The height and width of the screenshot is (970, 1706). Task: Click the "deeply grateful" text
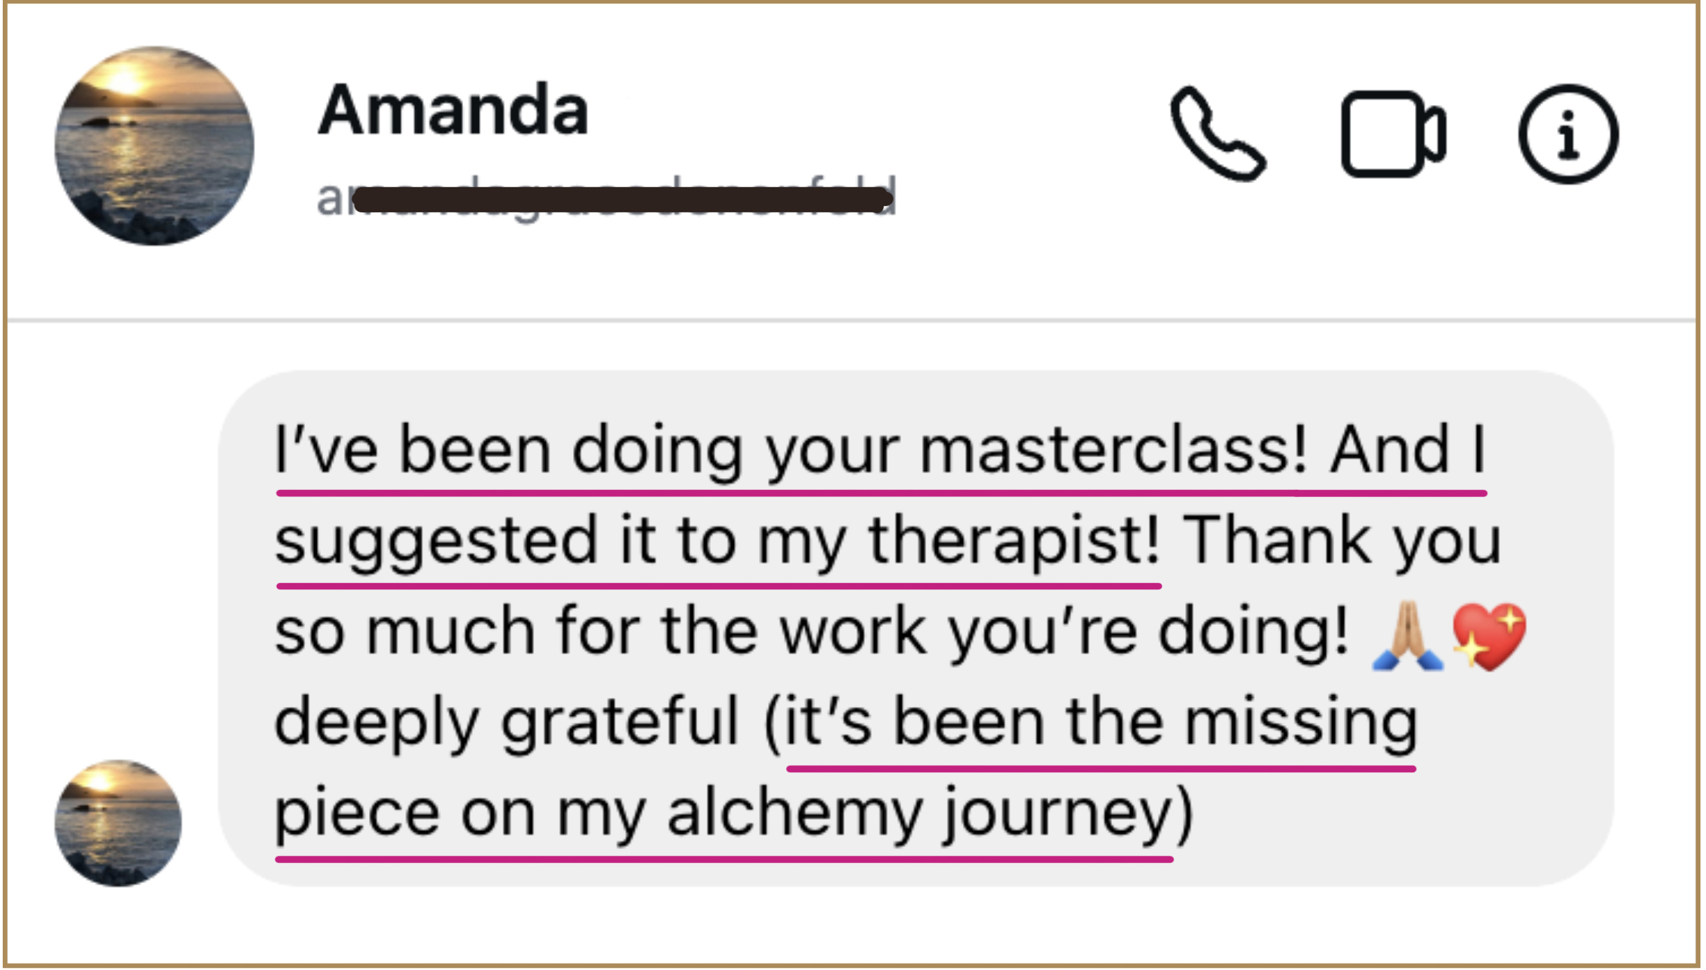click(x=506, y=722)
